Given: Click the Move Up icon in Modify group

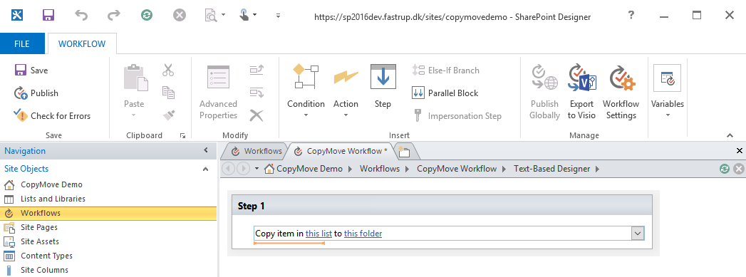Looking at the screenshot, I should pyautogui.click(x=257, y=70).
